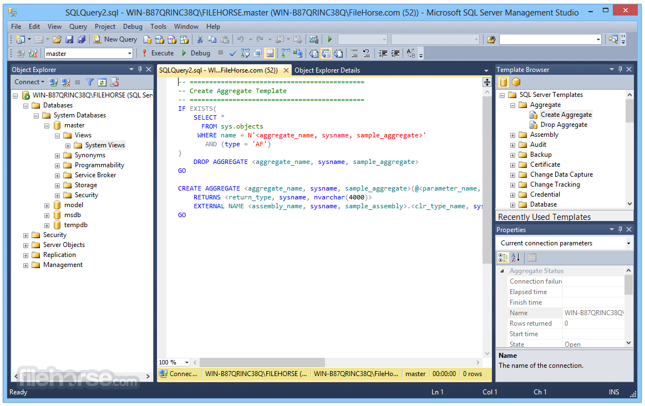Viewport: 645px width, 406px height.
Task: Click Uncomment Selected Lines icon
Action: pos(367,53)
